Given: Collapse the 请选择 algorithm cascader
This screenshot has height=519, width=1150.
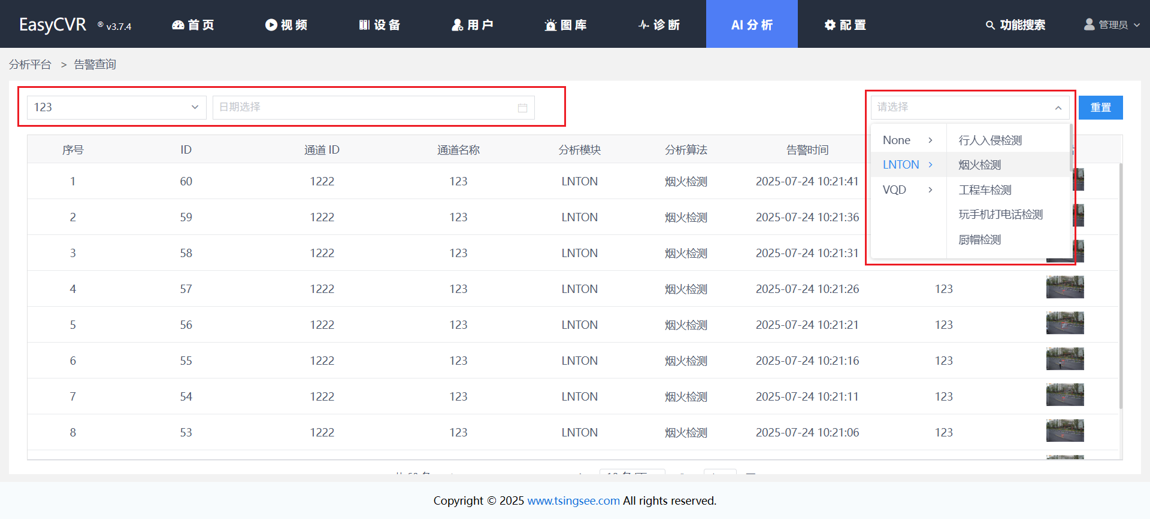Looking at the screenshot, I should [x=1058, y=108].
